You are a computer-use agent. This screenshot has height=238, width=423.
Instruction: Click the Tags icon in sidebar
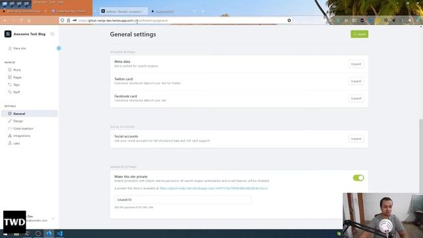click(10, 85)
